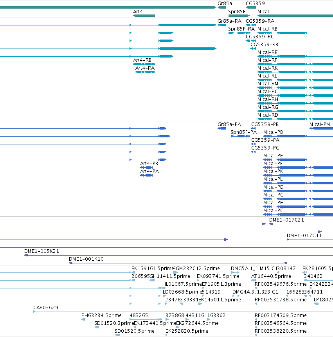333x337 pixels.
Task: Select the Mical-PL protein feature
Action: [298, 183]
